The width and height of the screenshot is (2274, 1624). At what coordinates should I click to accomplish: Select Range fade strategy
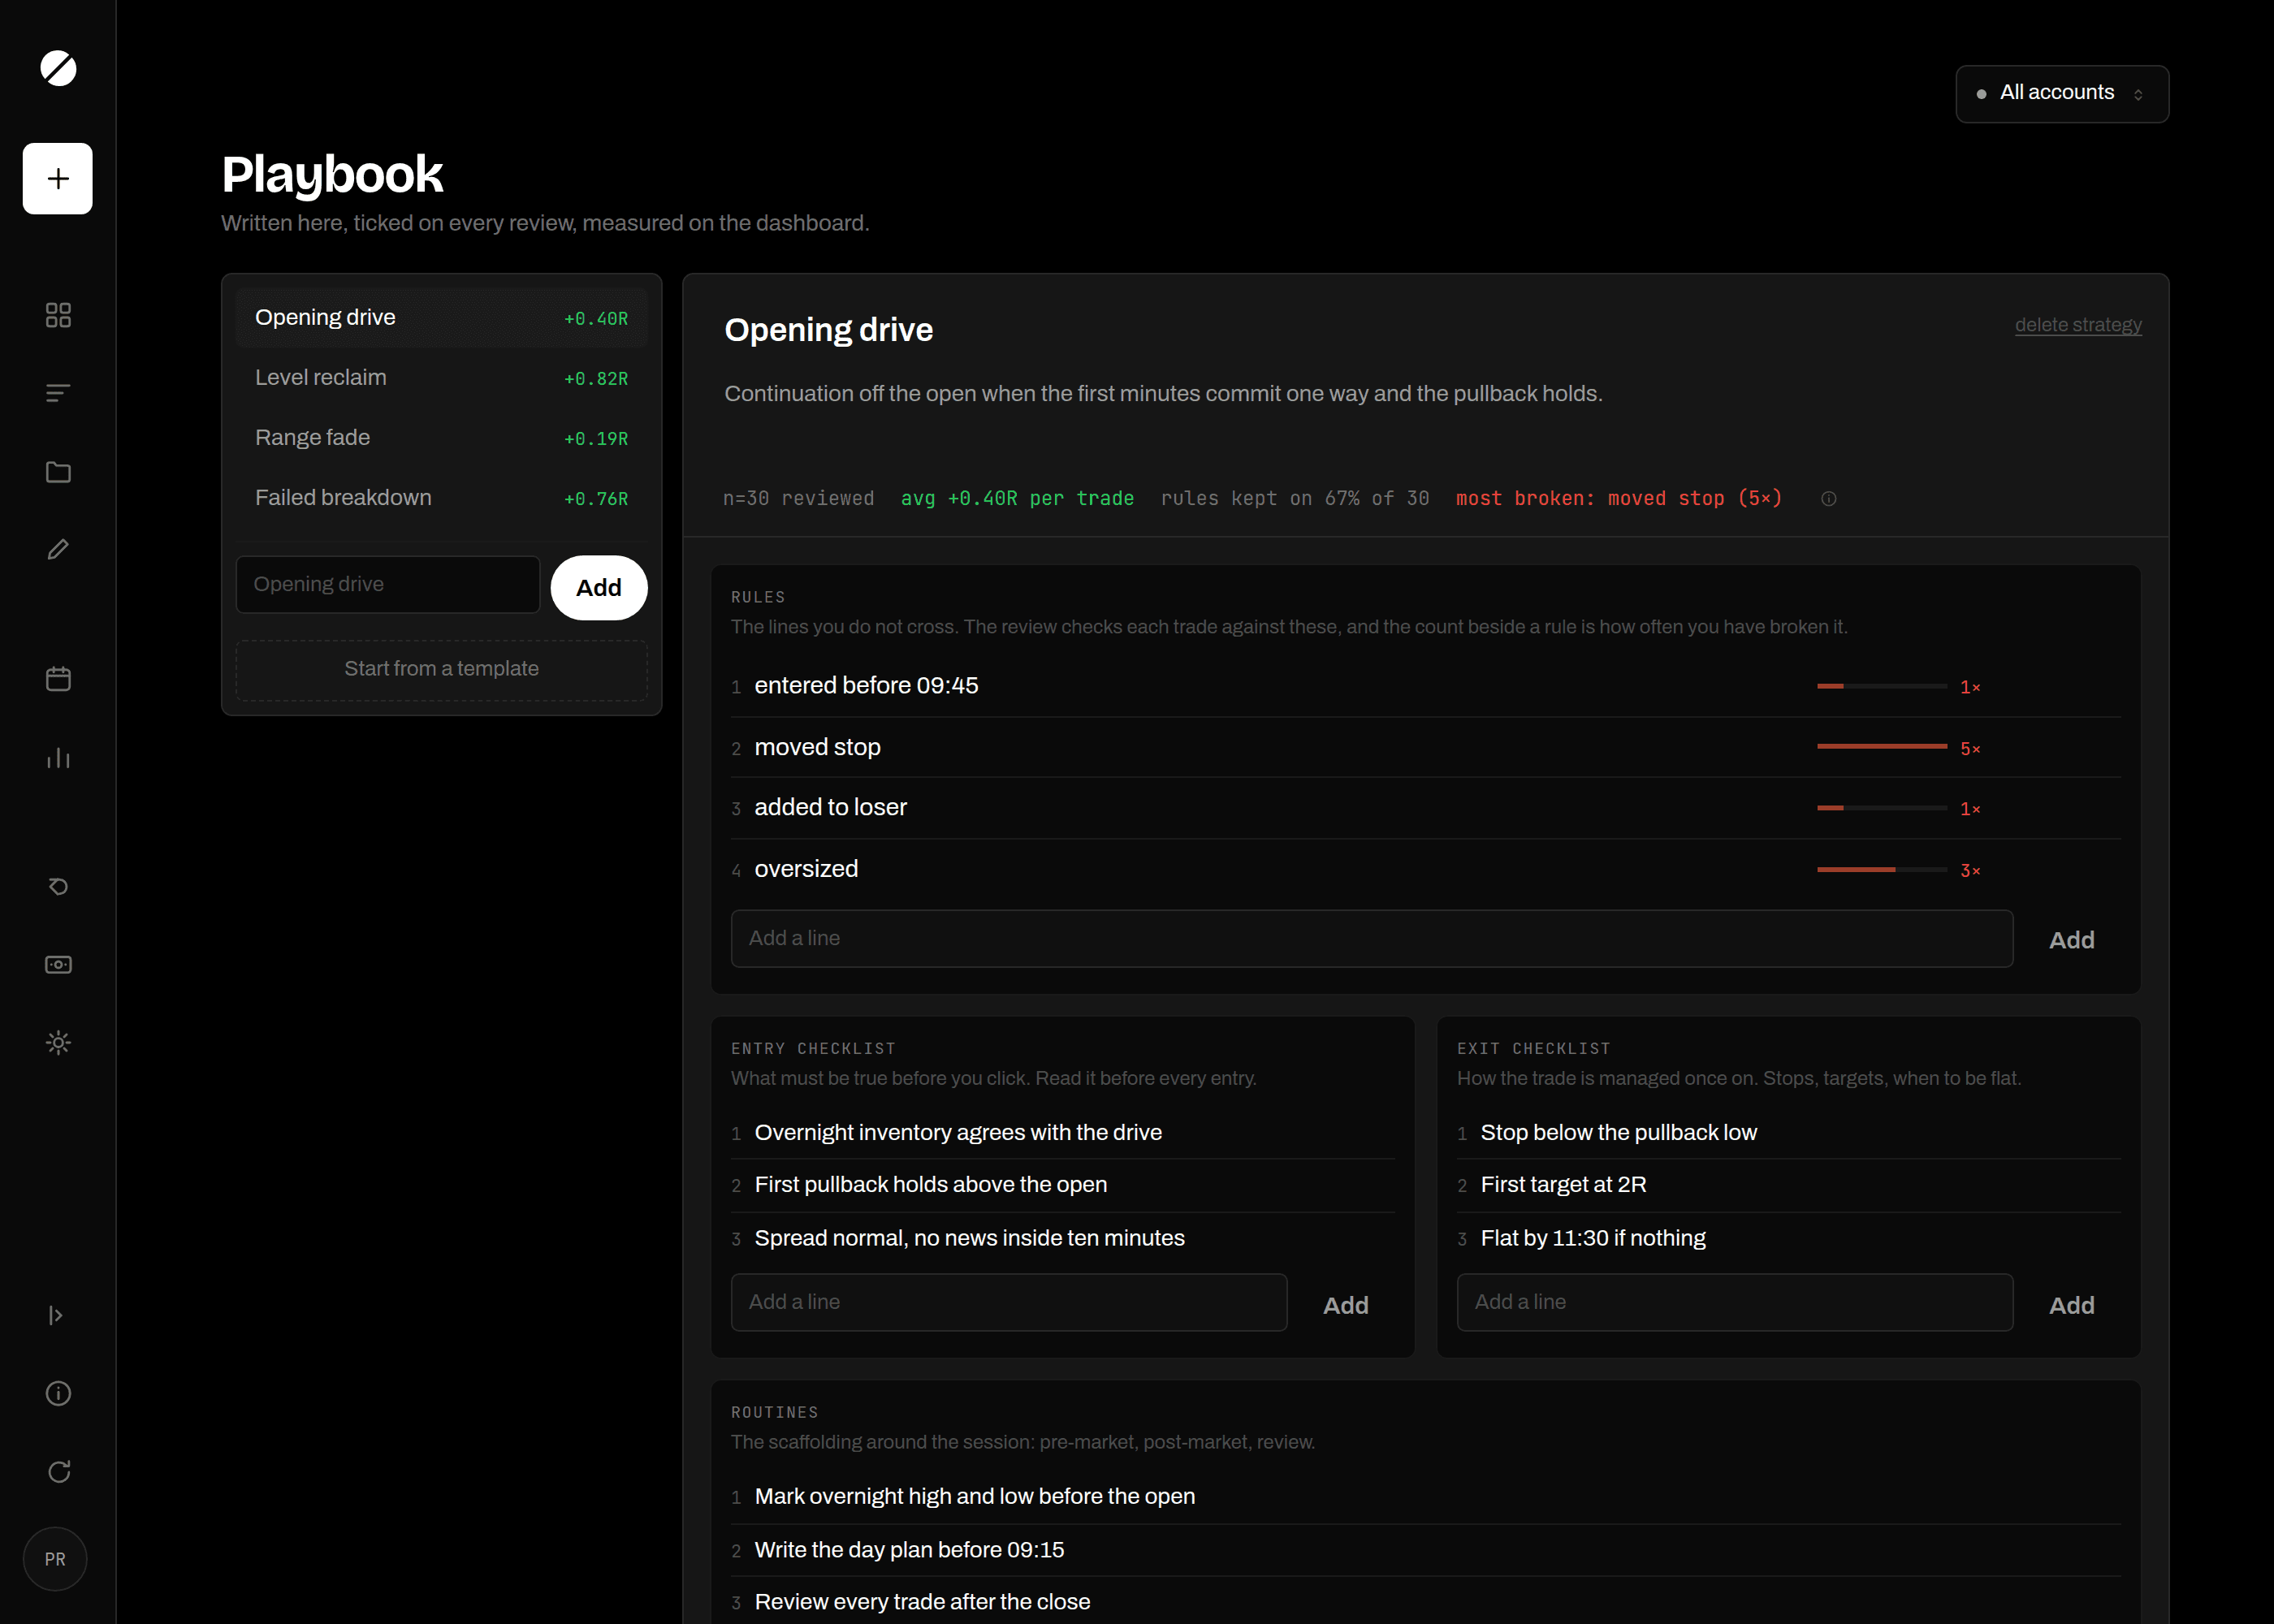click(x=441, y=438)
